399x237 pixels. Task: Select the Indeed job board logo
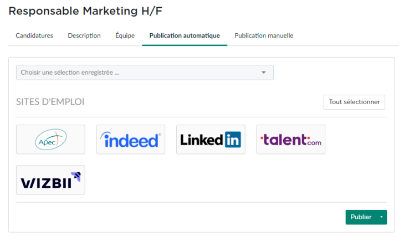(x=131, y=140)
